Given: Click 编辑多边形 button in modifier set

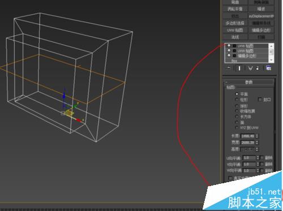Looking at the screenshot, I should tap(261, 30).
